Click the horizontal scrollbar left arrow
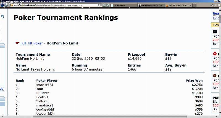Screen dimensions: 221x118 click(x=3, y=116)
